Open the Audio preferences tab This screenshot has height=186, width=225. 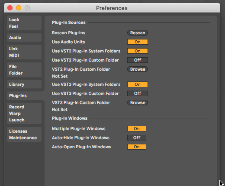tap(24, 38)
